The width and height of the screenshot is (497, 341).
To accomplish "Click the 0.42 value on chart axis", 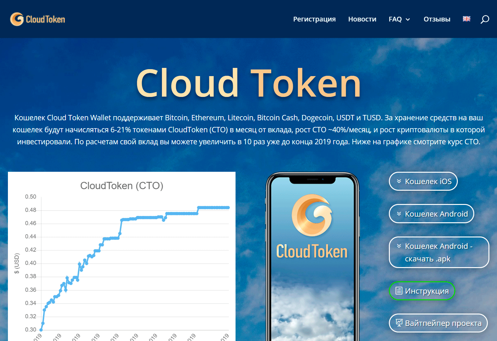I will (31, 250).
